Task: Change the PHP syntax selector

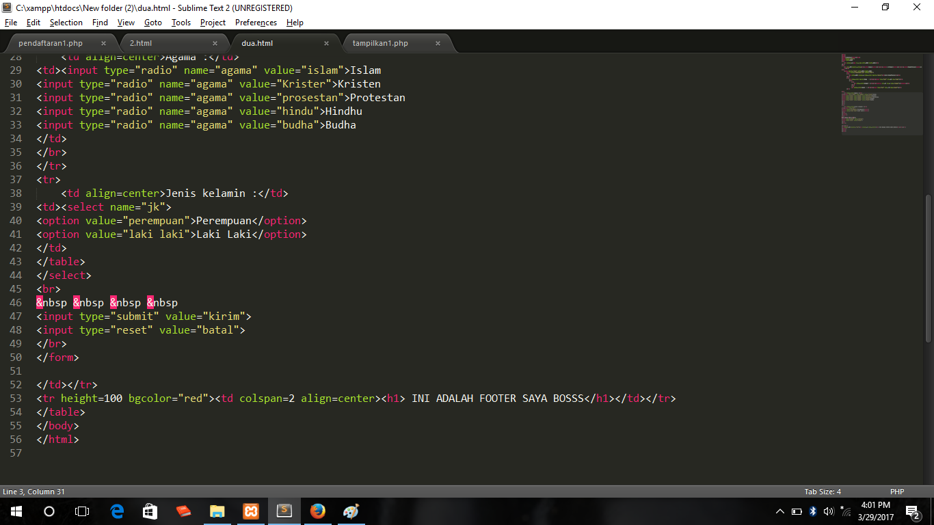Action: coord(897,492)
